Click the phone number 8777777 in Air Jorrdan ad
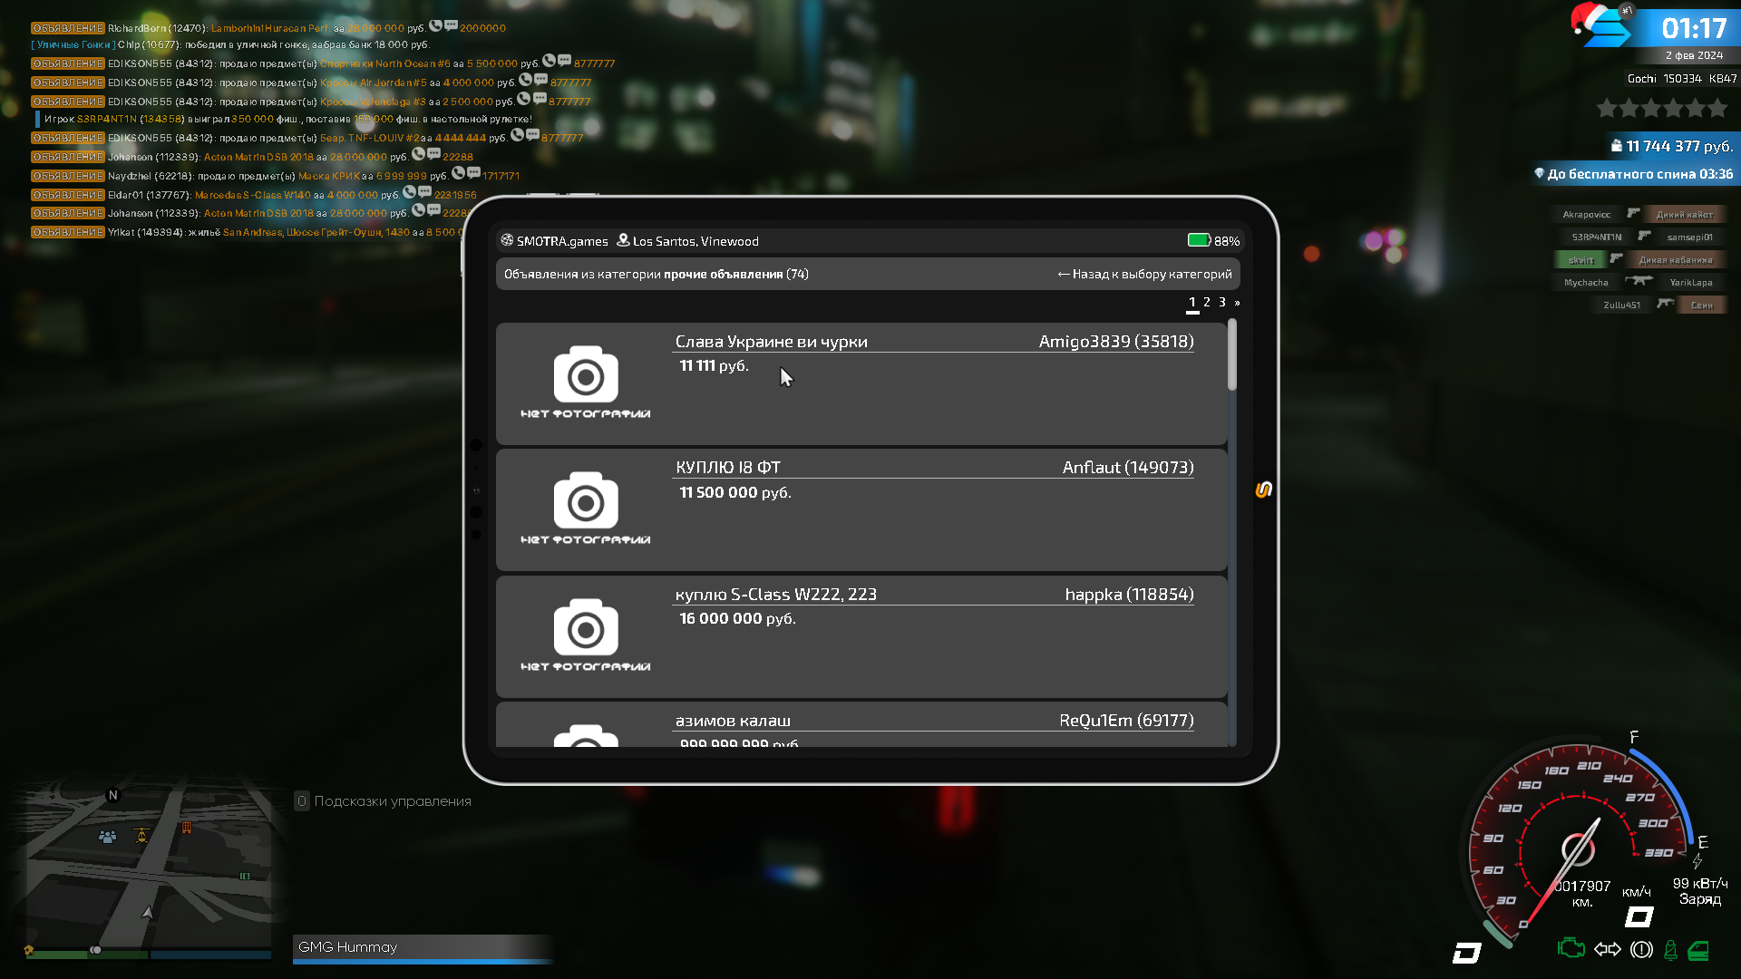 [x=570, y=82]
